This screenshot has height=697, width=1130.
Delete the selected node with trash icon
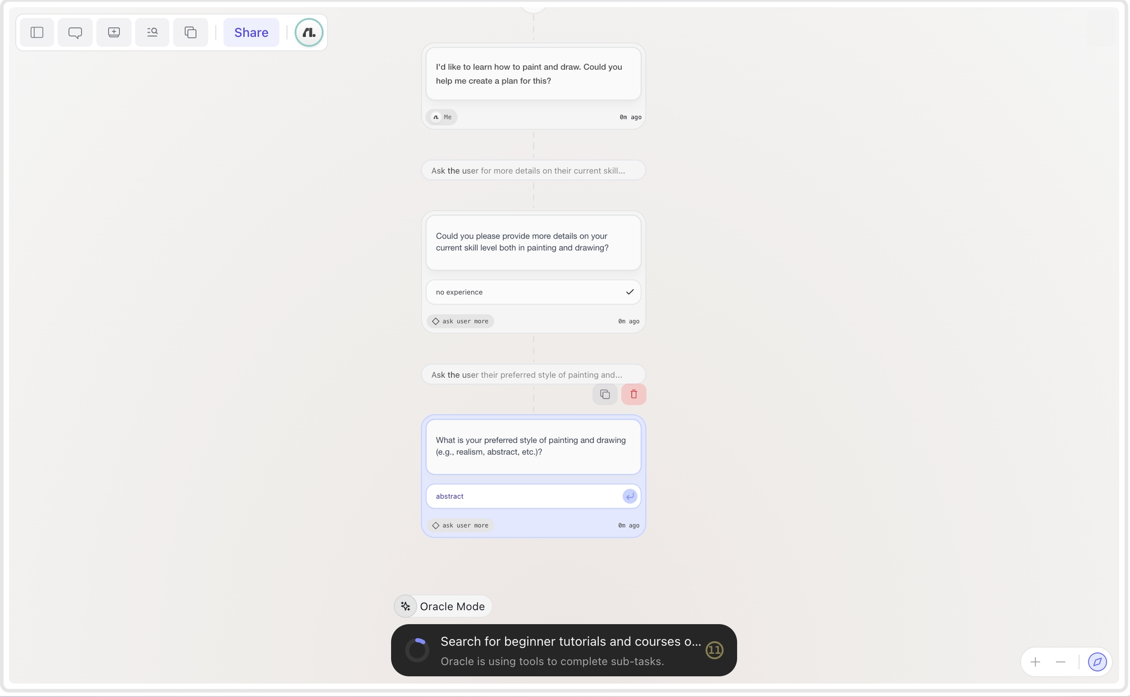tap(633, 394)
